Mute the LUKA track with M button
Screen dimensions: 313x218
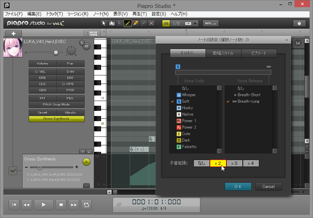pos(86,46)
